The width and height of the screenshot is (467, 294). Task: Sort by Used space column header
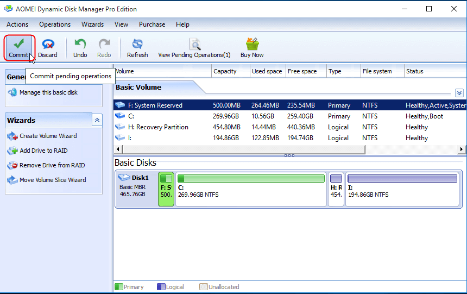click(x=268, y=71)
